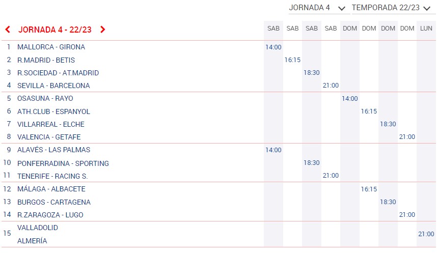Select the ALAVÉS - LAS PALMAS match
Screen dimensions: 437x253
(54, 150)
